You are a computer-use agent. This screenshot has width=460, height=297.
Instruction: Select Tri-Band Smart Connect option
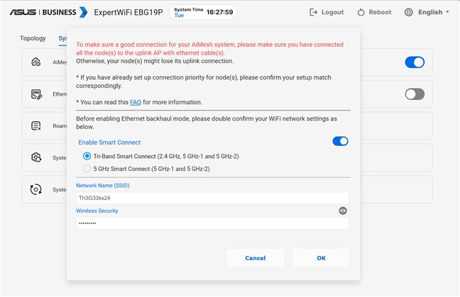tap(87, 156)
